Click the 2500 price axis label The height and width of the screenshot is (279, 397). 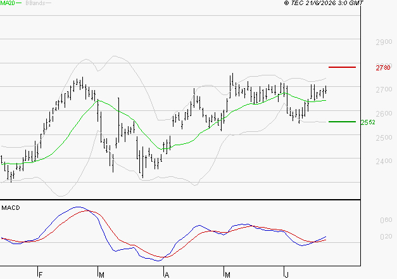(x=384, y=138)
